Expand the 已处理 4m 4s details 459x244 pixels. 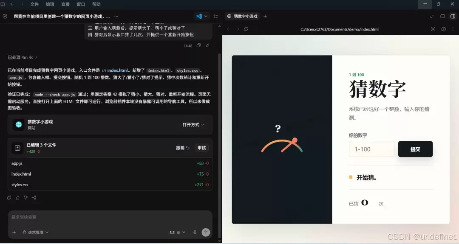22,58
